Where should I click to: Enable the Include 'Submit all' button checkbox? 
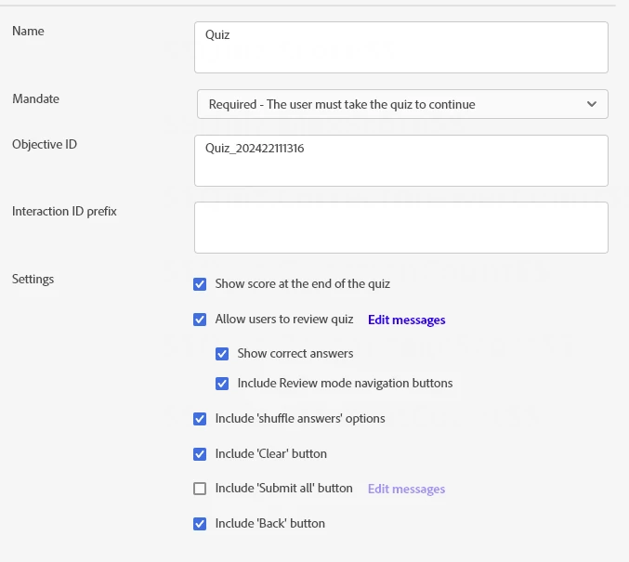[x=200, y=489]
